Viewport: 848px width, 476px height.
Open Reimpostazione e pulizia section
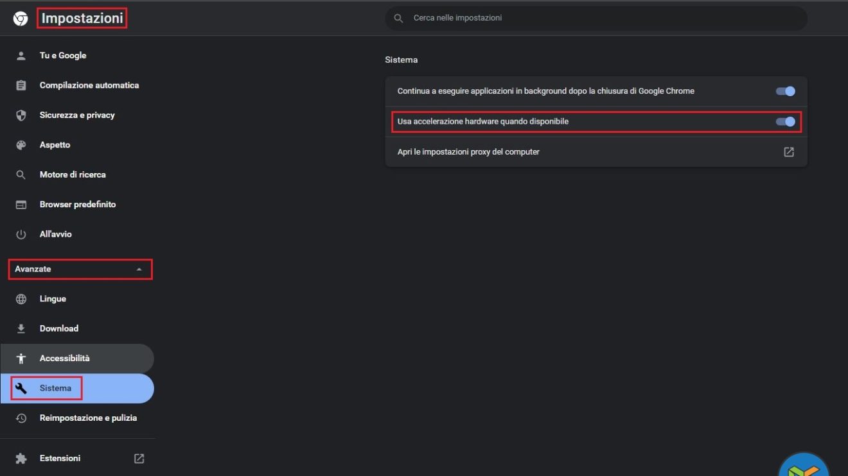click(88, 418)
